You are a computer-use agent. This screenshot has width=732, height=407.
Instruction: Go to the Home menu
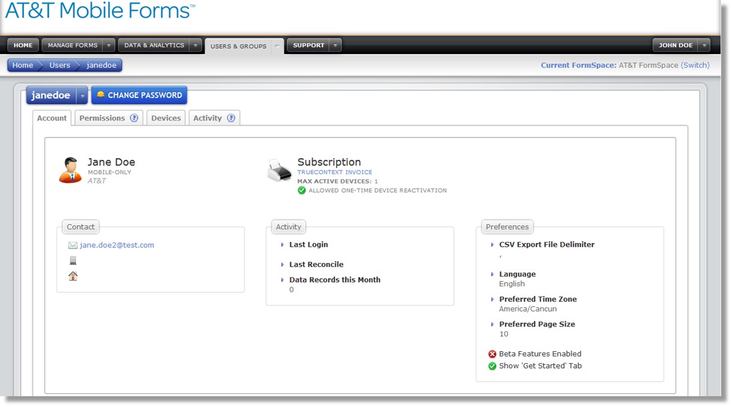click(x=23, y=45)
